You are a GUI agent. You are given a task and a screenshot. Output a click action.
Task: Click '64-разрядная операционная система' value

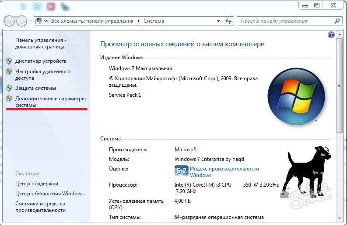click(219, 217)
